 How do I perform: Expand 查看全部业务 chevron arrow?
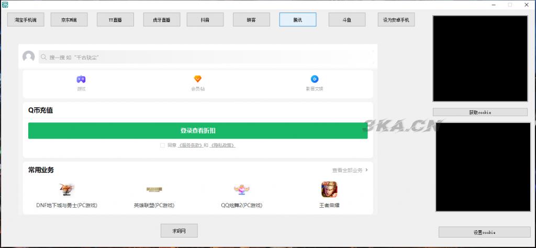tap(366, 170)
